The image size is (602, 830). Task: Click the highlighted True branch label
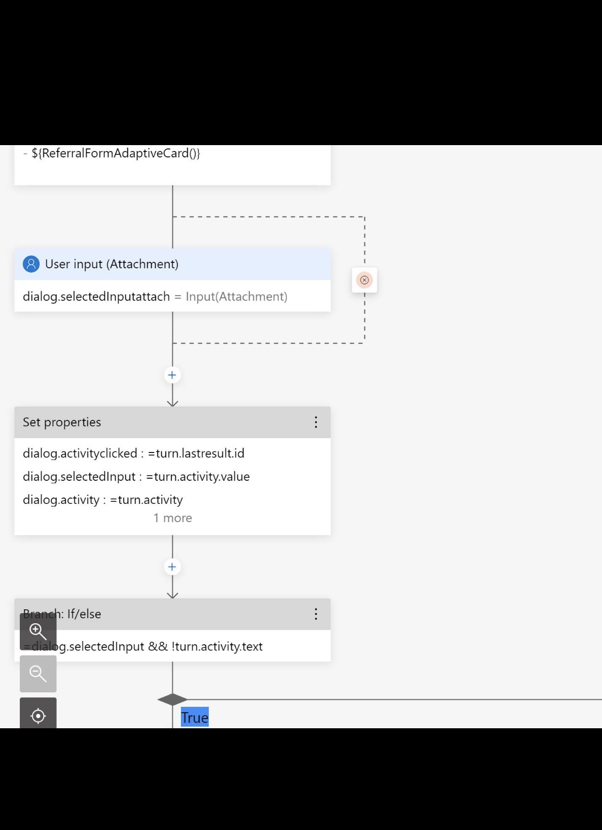click(x=195, y=718)
